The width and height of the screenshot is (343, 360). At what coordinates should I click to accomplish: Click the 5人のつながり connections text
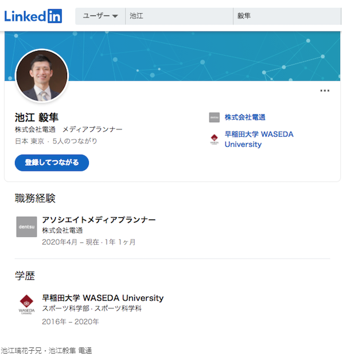click(x=75, y=141)
